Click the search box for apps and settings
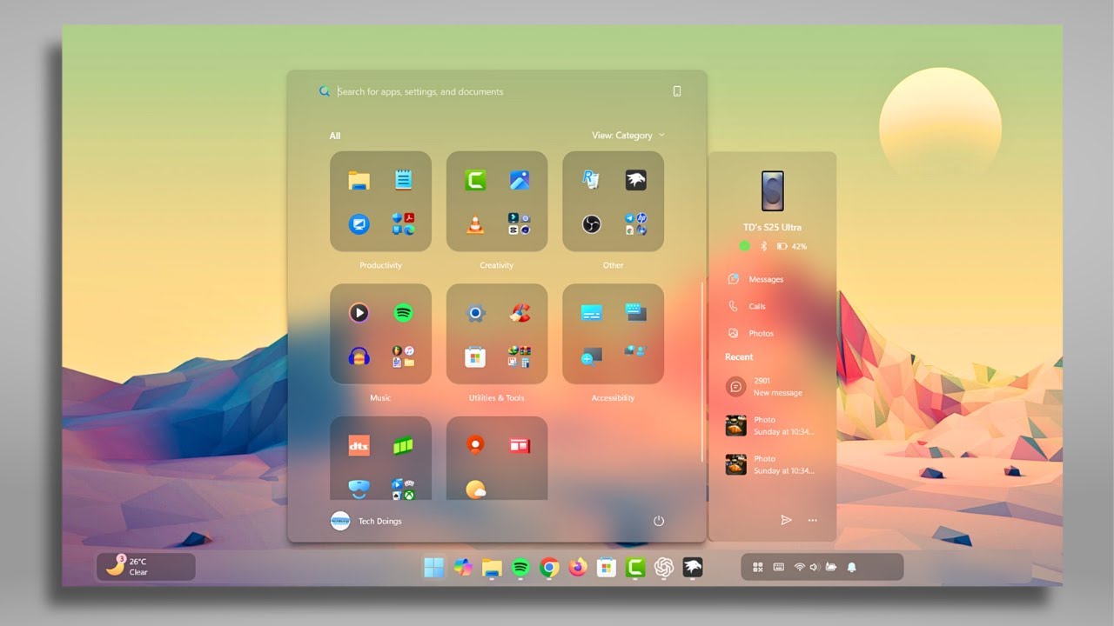Viewport: 1114px width, 626px height. (x=496, y=91)
